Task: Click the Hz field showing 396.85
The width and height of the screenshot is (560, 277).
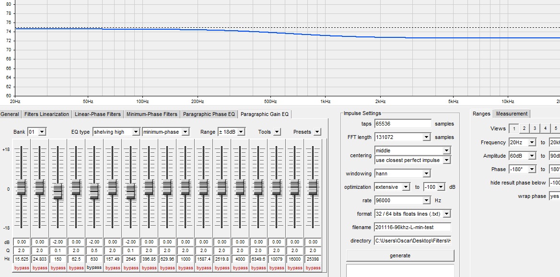Action: coord(149,259)
